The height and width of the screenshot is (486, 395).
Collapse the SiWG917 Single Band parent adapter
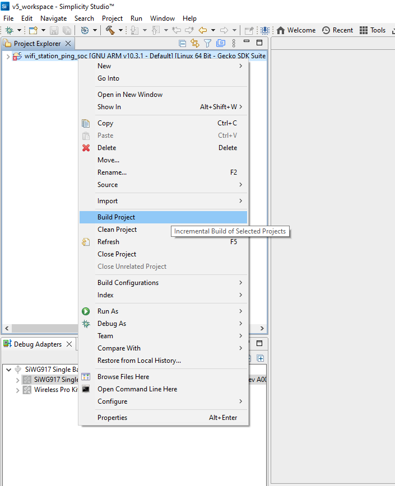[8, 370]
